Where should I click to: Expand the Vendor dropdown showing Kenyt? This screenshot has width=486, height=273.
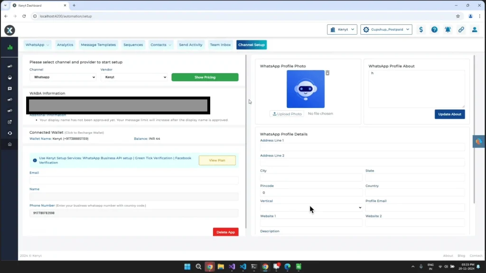click(x=134, y=77)
